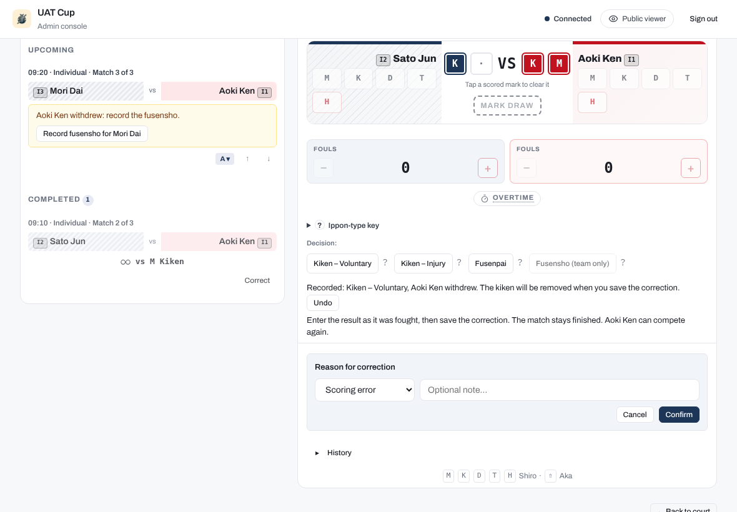Image resolution: width=737 pixels, height=512 pixels.
Task: Open the Public viewer
Action: coord(637,19)
